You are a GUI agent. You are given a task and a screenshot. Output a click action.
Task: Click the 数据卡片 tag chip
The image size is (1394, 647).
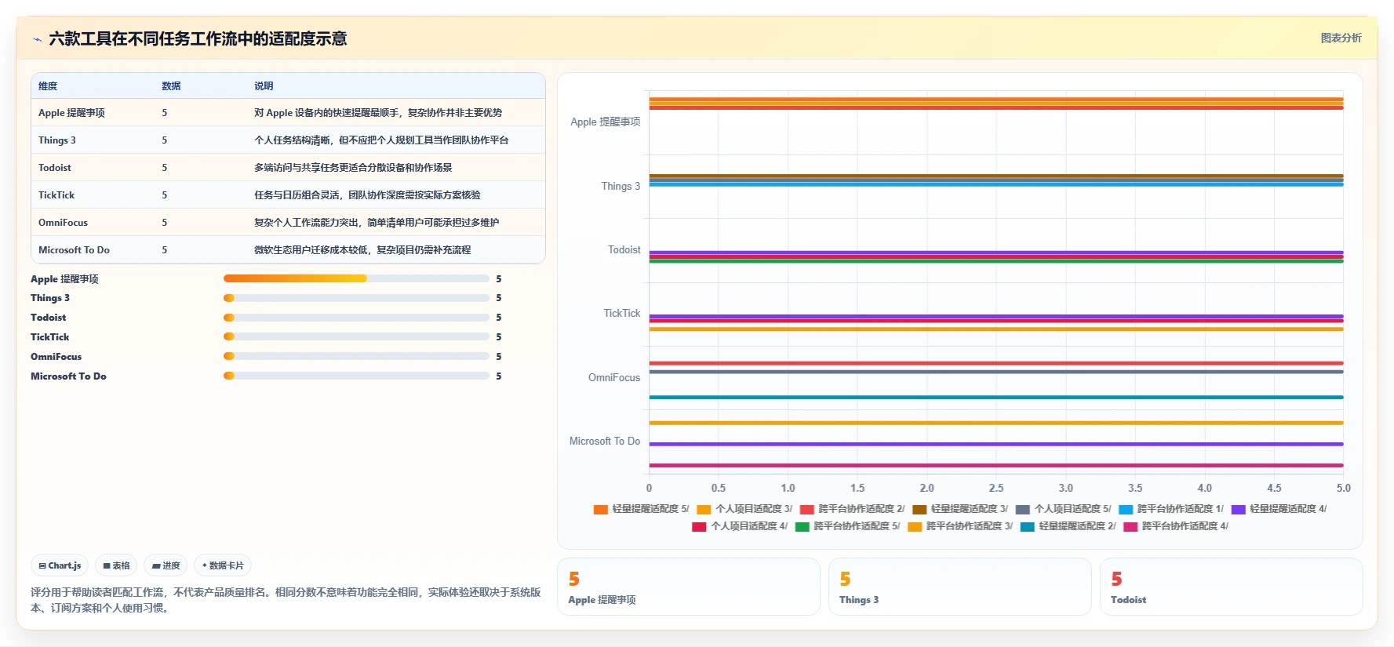(x=223, y=565)
